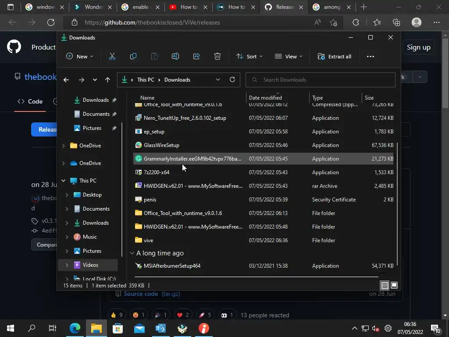Screen dimensions: 449x337
Task: Open taskbar Search magnifier
Action: 32,328
